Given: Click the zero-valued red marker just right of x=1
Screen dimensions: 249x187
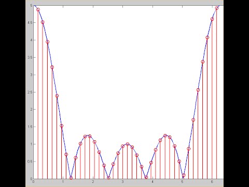Looking at the screenshot, I should [x=71, y=178].
